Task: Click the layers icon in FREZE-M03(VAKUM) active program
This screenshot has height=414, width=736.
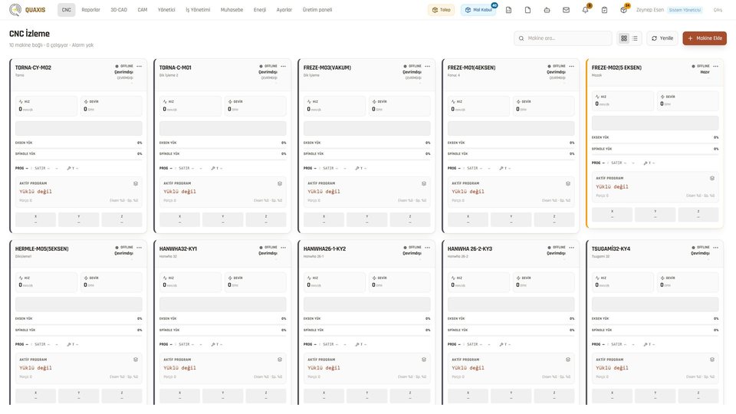Action: (x=424, y=183)
